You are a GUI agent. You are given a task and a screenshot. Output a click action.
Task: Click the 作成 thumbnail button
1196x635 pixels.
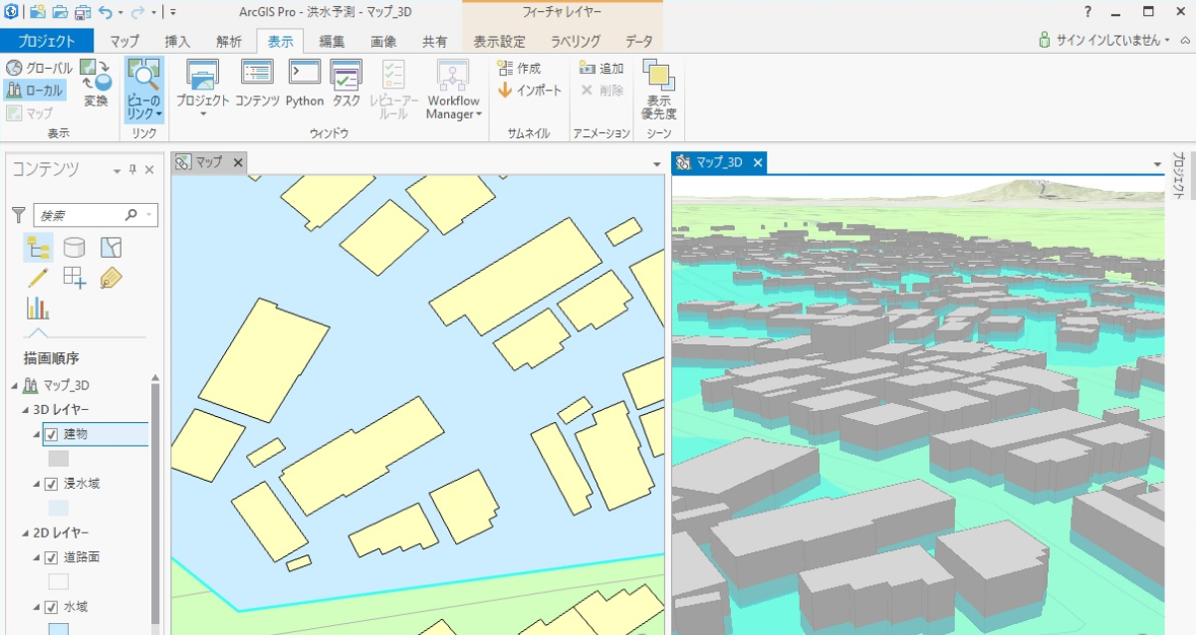(x=520, y=69)
